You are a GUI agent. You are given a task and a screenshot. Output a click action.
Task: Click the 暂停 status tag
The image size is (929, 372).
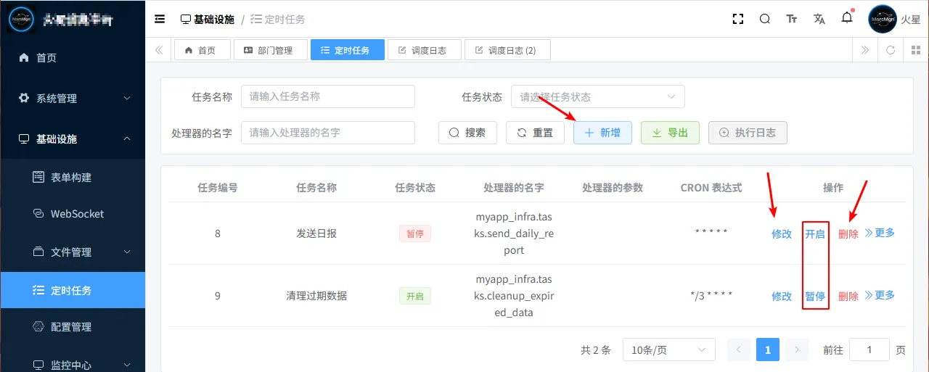tap(415, 233)
